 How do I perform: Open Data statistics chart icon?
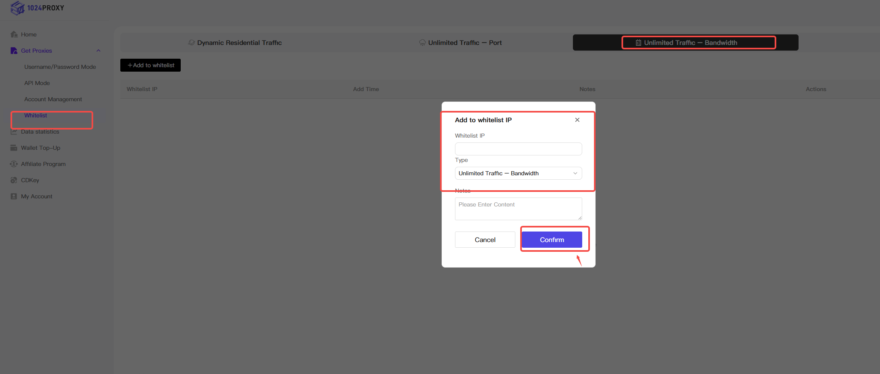(x=14, y=132)
